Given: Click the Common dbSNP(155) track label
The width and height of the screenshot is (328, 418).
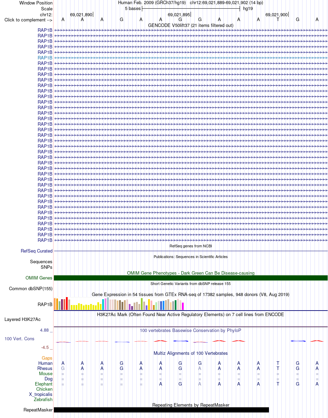Looking at the screenshot, I should pos(31,288).
